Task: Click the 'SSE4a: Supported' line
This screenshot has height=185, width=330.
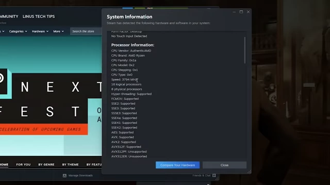Action: 124,118
